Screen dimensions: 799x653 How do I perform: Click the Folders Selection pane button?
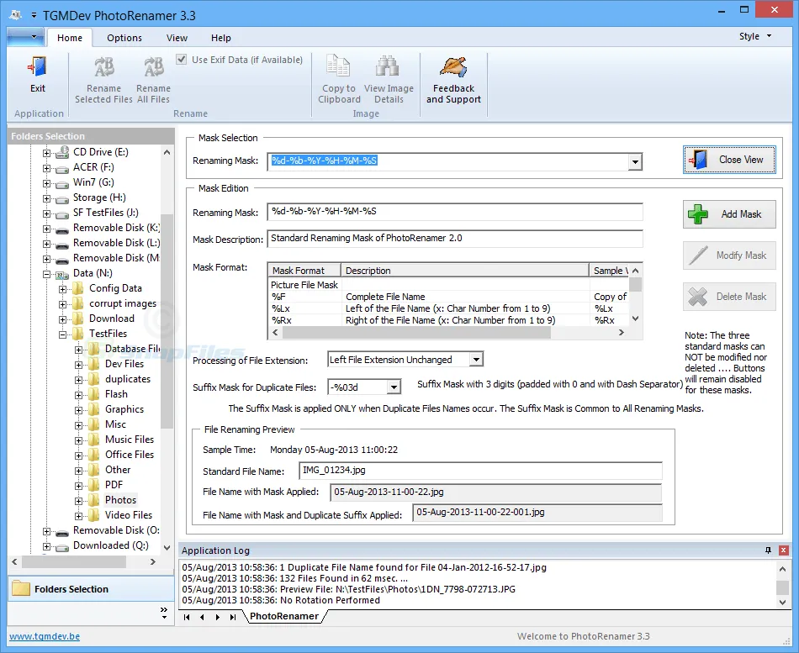(x=91, y=589)
